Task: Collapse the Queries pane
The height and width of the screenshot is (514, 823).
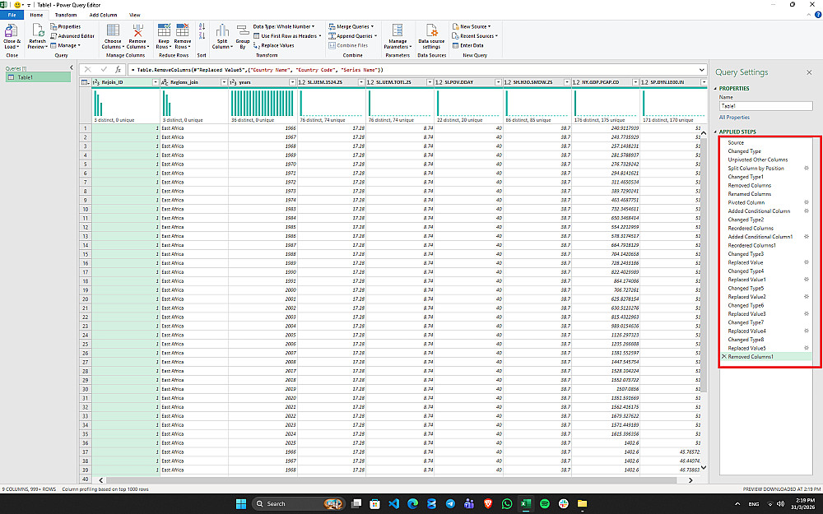Action: [72, 67]
